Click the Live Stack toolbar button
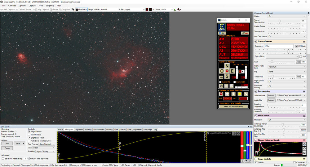 81,10
